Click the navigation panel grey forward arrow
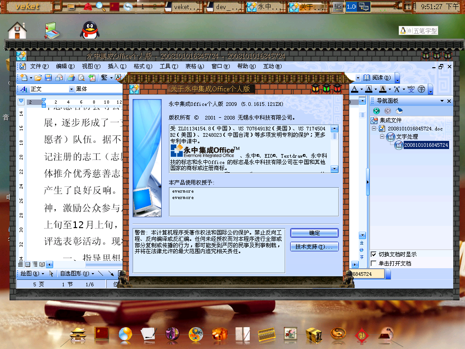Viewport: 465px width, 349px height. coord(388,111)
